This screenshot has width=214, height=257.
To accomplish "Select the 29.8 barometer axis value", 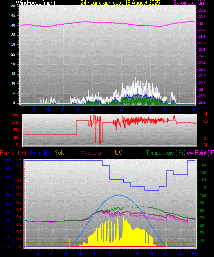I will tap(202, 37).
